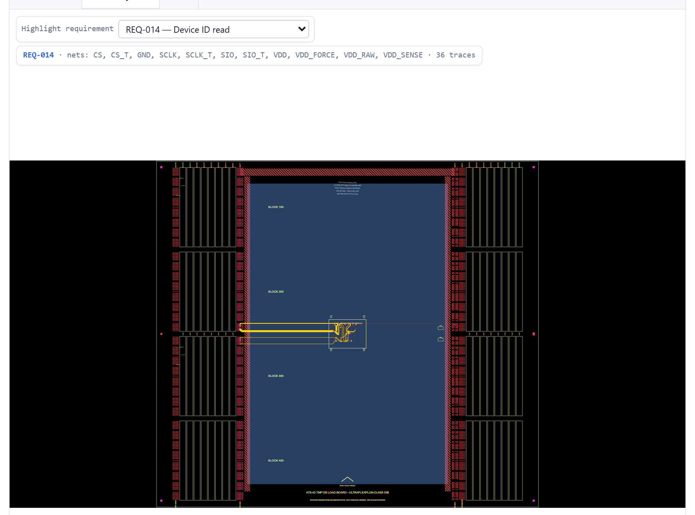Click the '36 traces' count
Image resolution: width=695 pixels, height=515 pixels.
pos(456,55)
